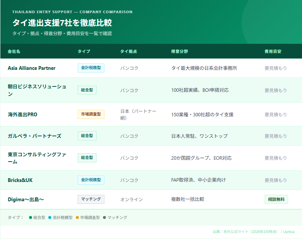Click タイ最大規模の日系会計事務所 text
The image size is (302, 239).
(204, 68)
